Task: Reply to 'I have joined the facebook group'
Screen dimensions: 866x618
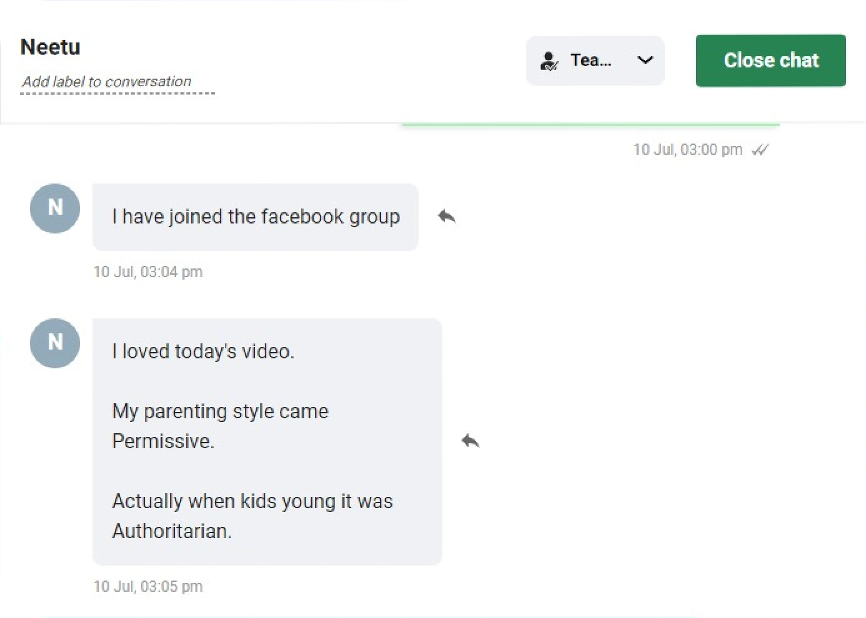Action: point(447,217)
